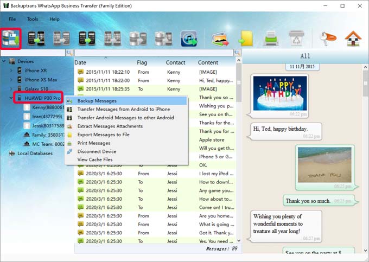Click the fifth greyed phone transfer toolbar icon
The width and height of the screenshot is (369, 262).
pos(112,39)
